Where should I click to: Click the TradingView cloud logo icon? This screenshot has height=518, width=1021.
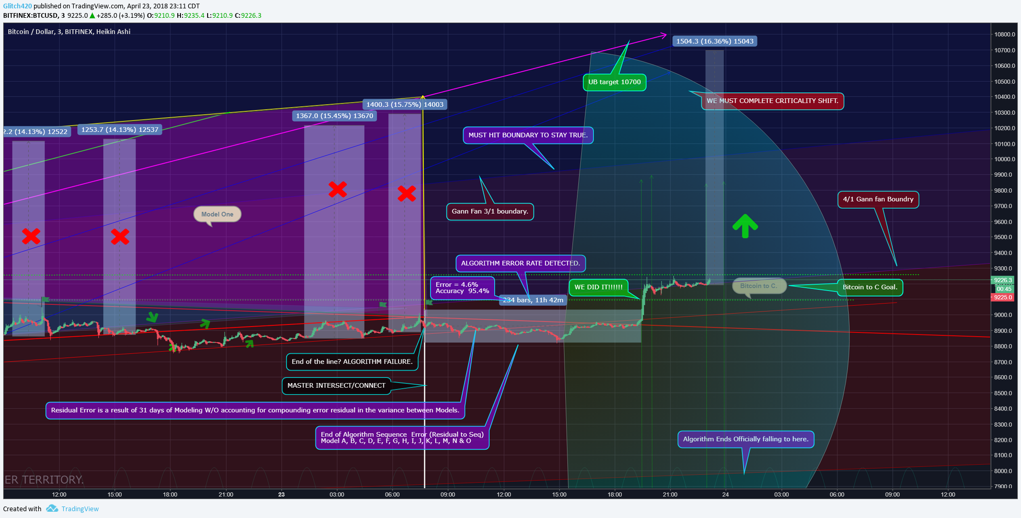pyautogui.click(x=52, y=509)
